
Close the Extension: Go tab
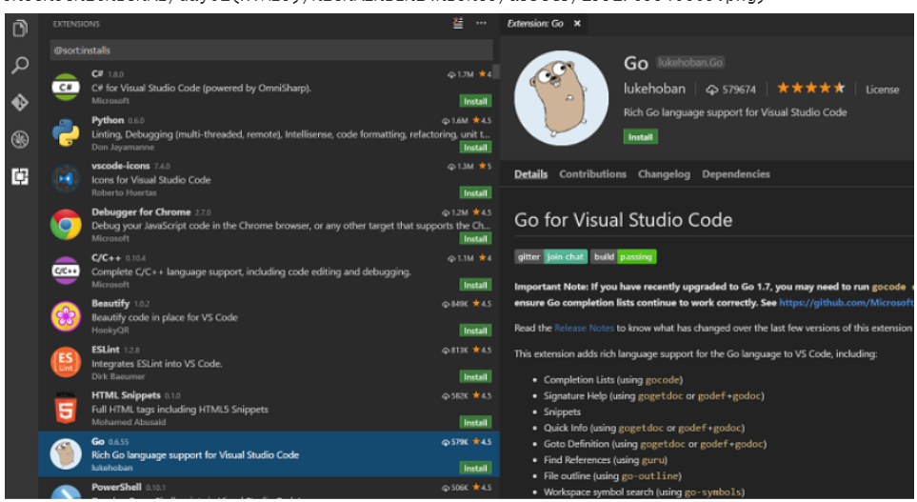point(577,24)
